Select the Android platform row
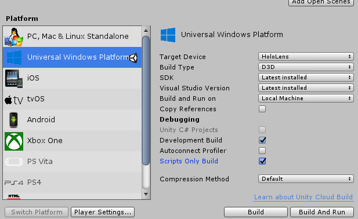358x219 pixels. [72, 120]
